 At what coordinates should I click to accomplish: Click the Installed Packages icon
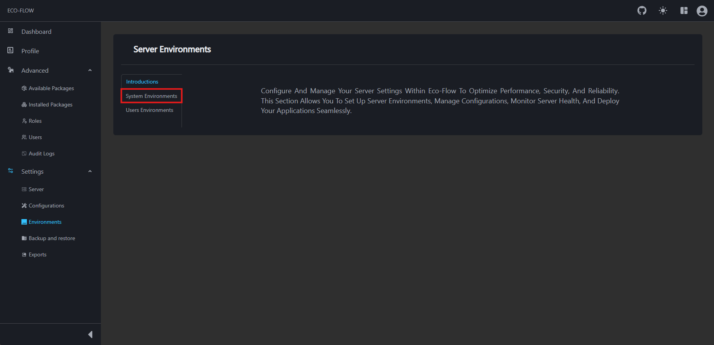24,105
